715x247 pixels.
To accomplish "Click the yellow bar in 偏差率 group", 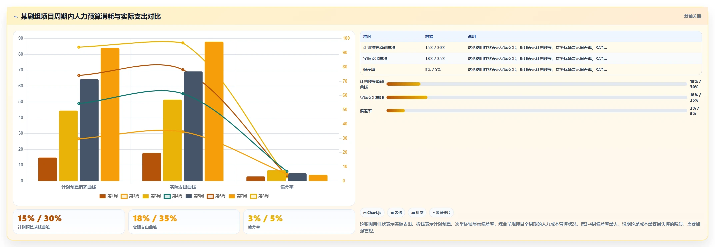I will (277, 176).
